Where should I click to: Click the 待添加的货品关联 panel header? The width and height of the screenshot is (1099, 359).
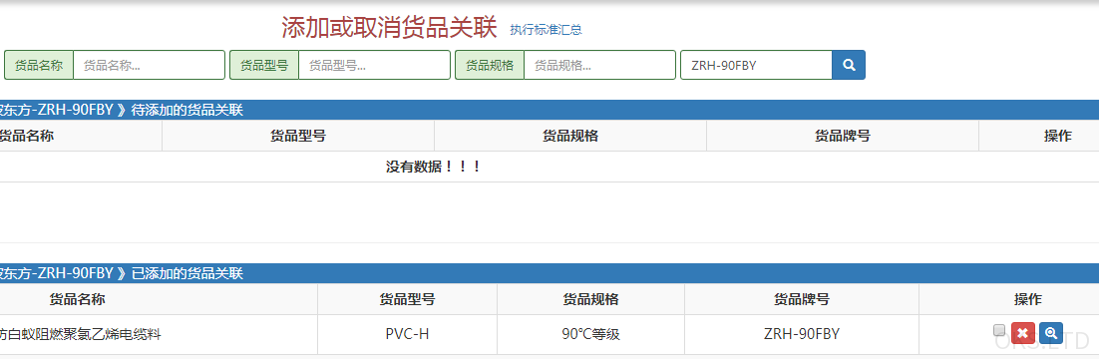point(549,110)
